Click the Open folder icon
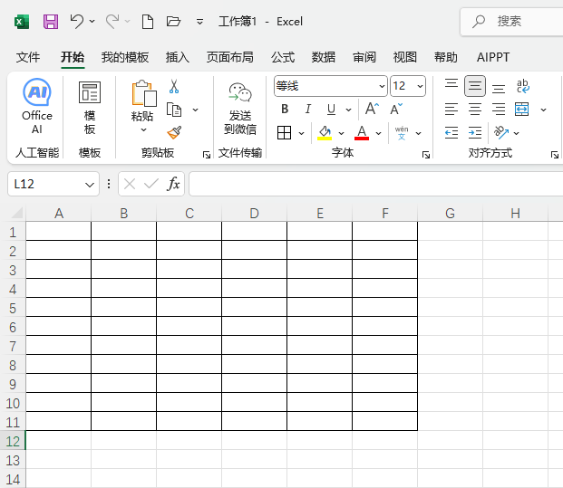The image size is (563, 488). coord(173,22)
